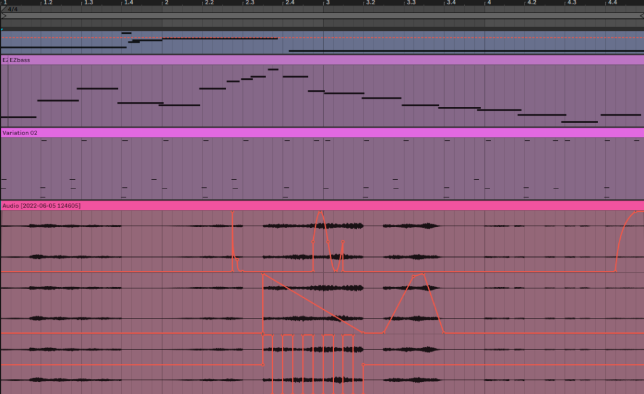Select the loop brace end handle
Screen dimensions: 644x394
[x=641, y=16]
